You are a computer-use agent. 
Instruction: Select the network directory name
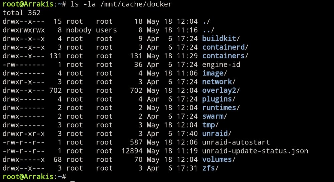coord(217,82)
